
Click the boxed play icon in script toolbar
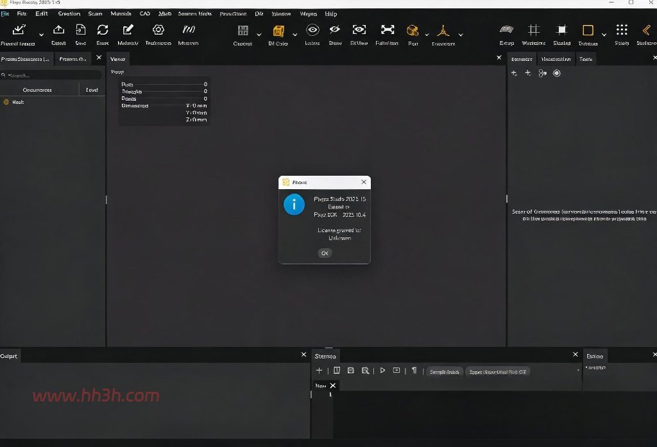[397, 370]
